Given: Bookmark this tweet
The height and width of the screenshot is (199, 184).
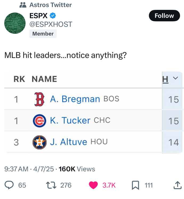Looking at the screenshot, I should coord(135,185).
